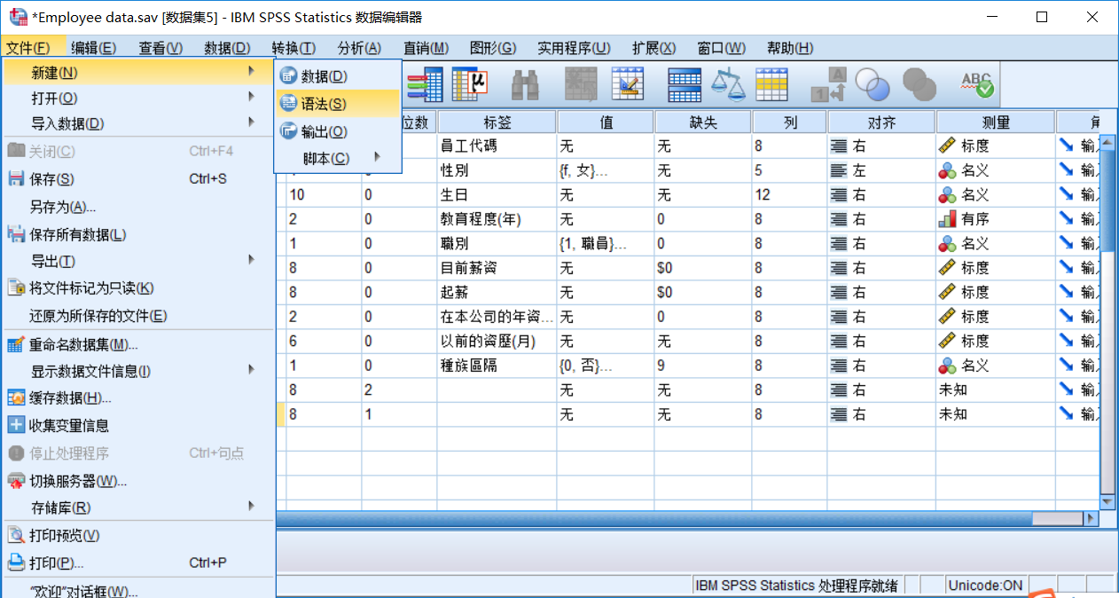
Task: Open the 编辑(E) menu
Action: [x=93, y=48]
